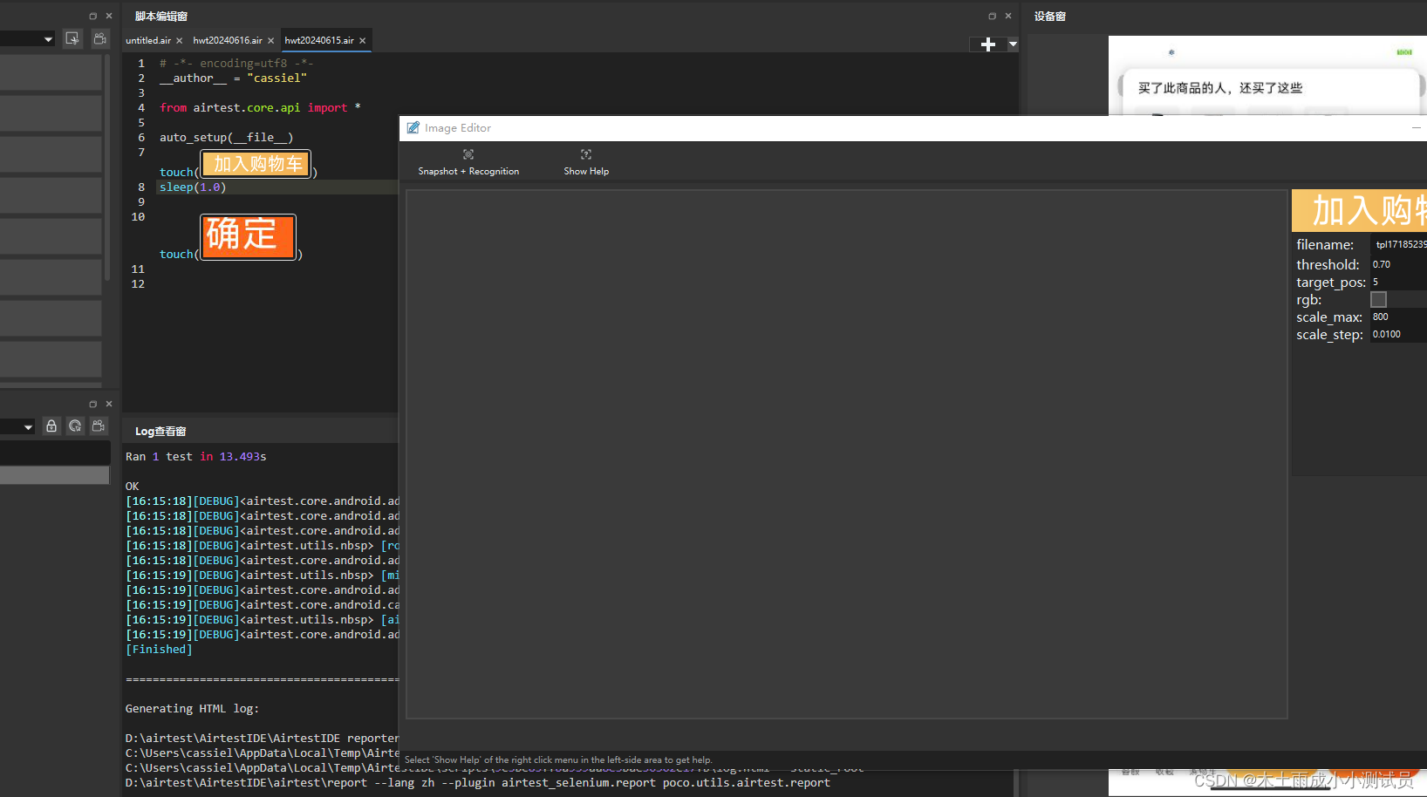Click the Log查看窗 panel title
This screenshot has height=797, width=1427.
[x=160, y=432]
